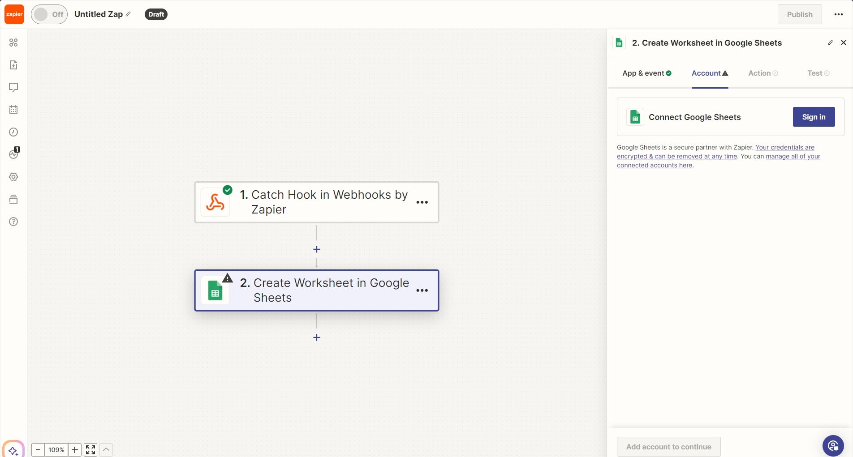Click the notes comment icon in the sidebar
853x457 pixels.
[13, 87]
